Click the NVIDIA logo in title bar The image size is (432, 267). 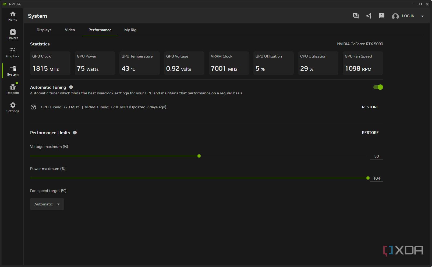[4, 4]
